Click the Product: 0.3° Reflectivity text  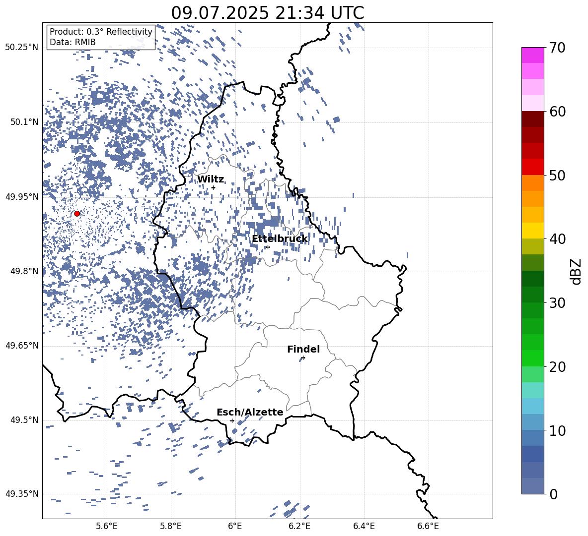[101, 31]
